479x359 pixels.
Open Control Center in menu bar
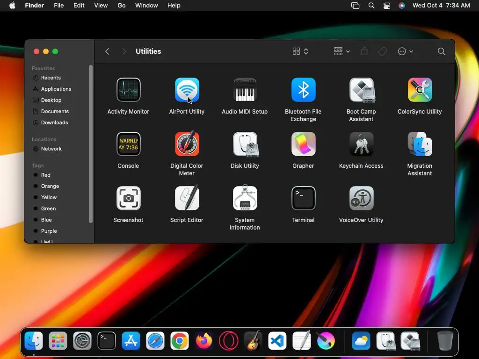coord(387,6)
